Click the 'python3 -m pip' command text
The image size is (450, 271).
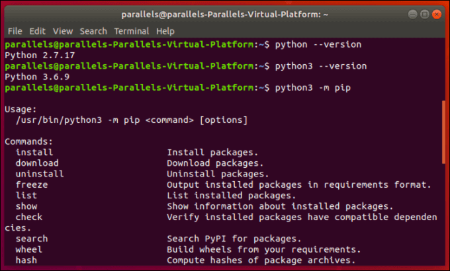pyautogui.click(x=310, y=87)
